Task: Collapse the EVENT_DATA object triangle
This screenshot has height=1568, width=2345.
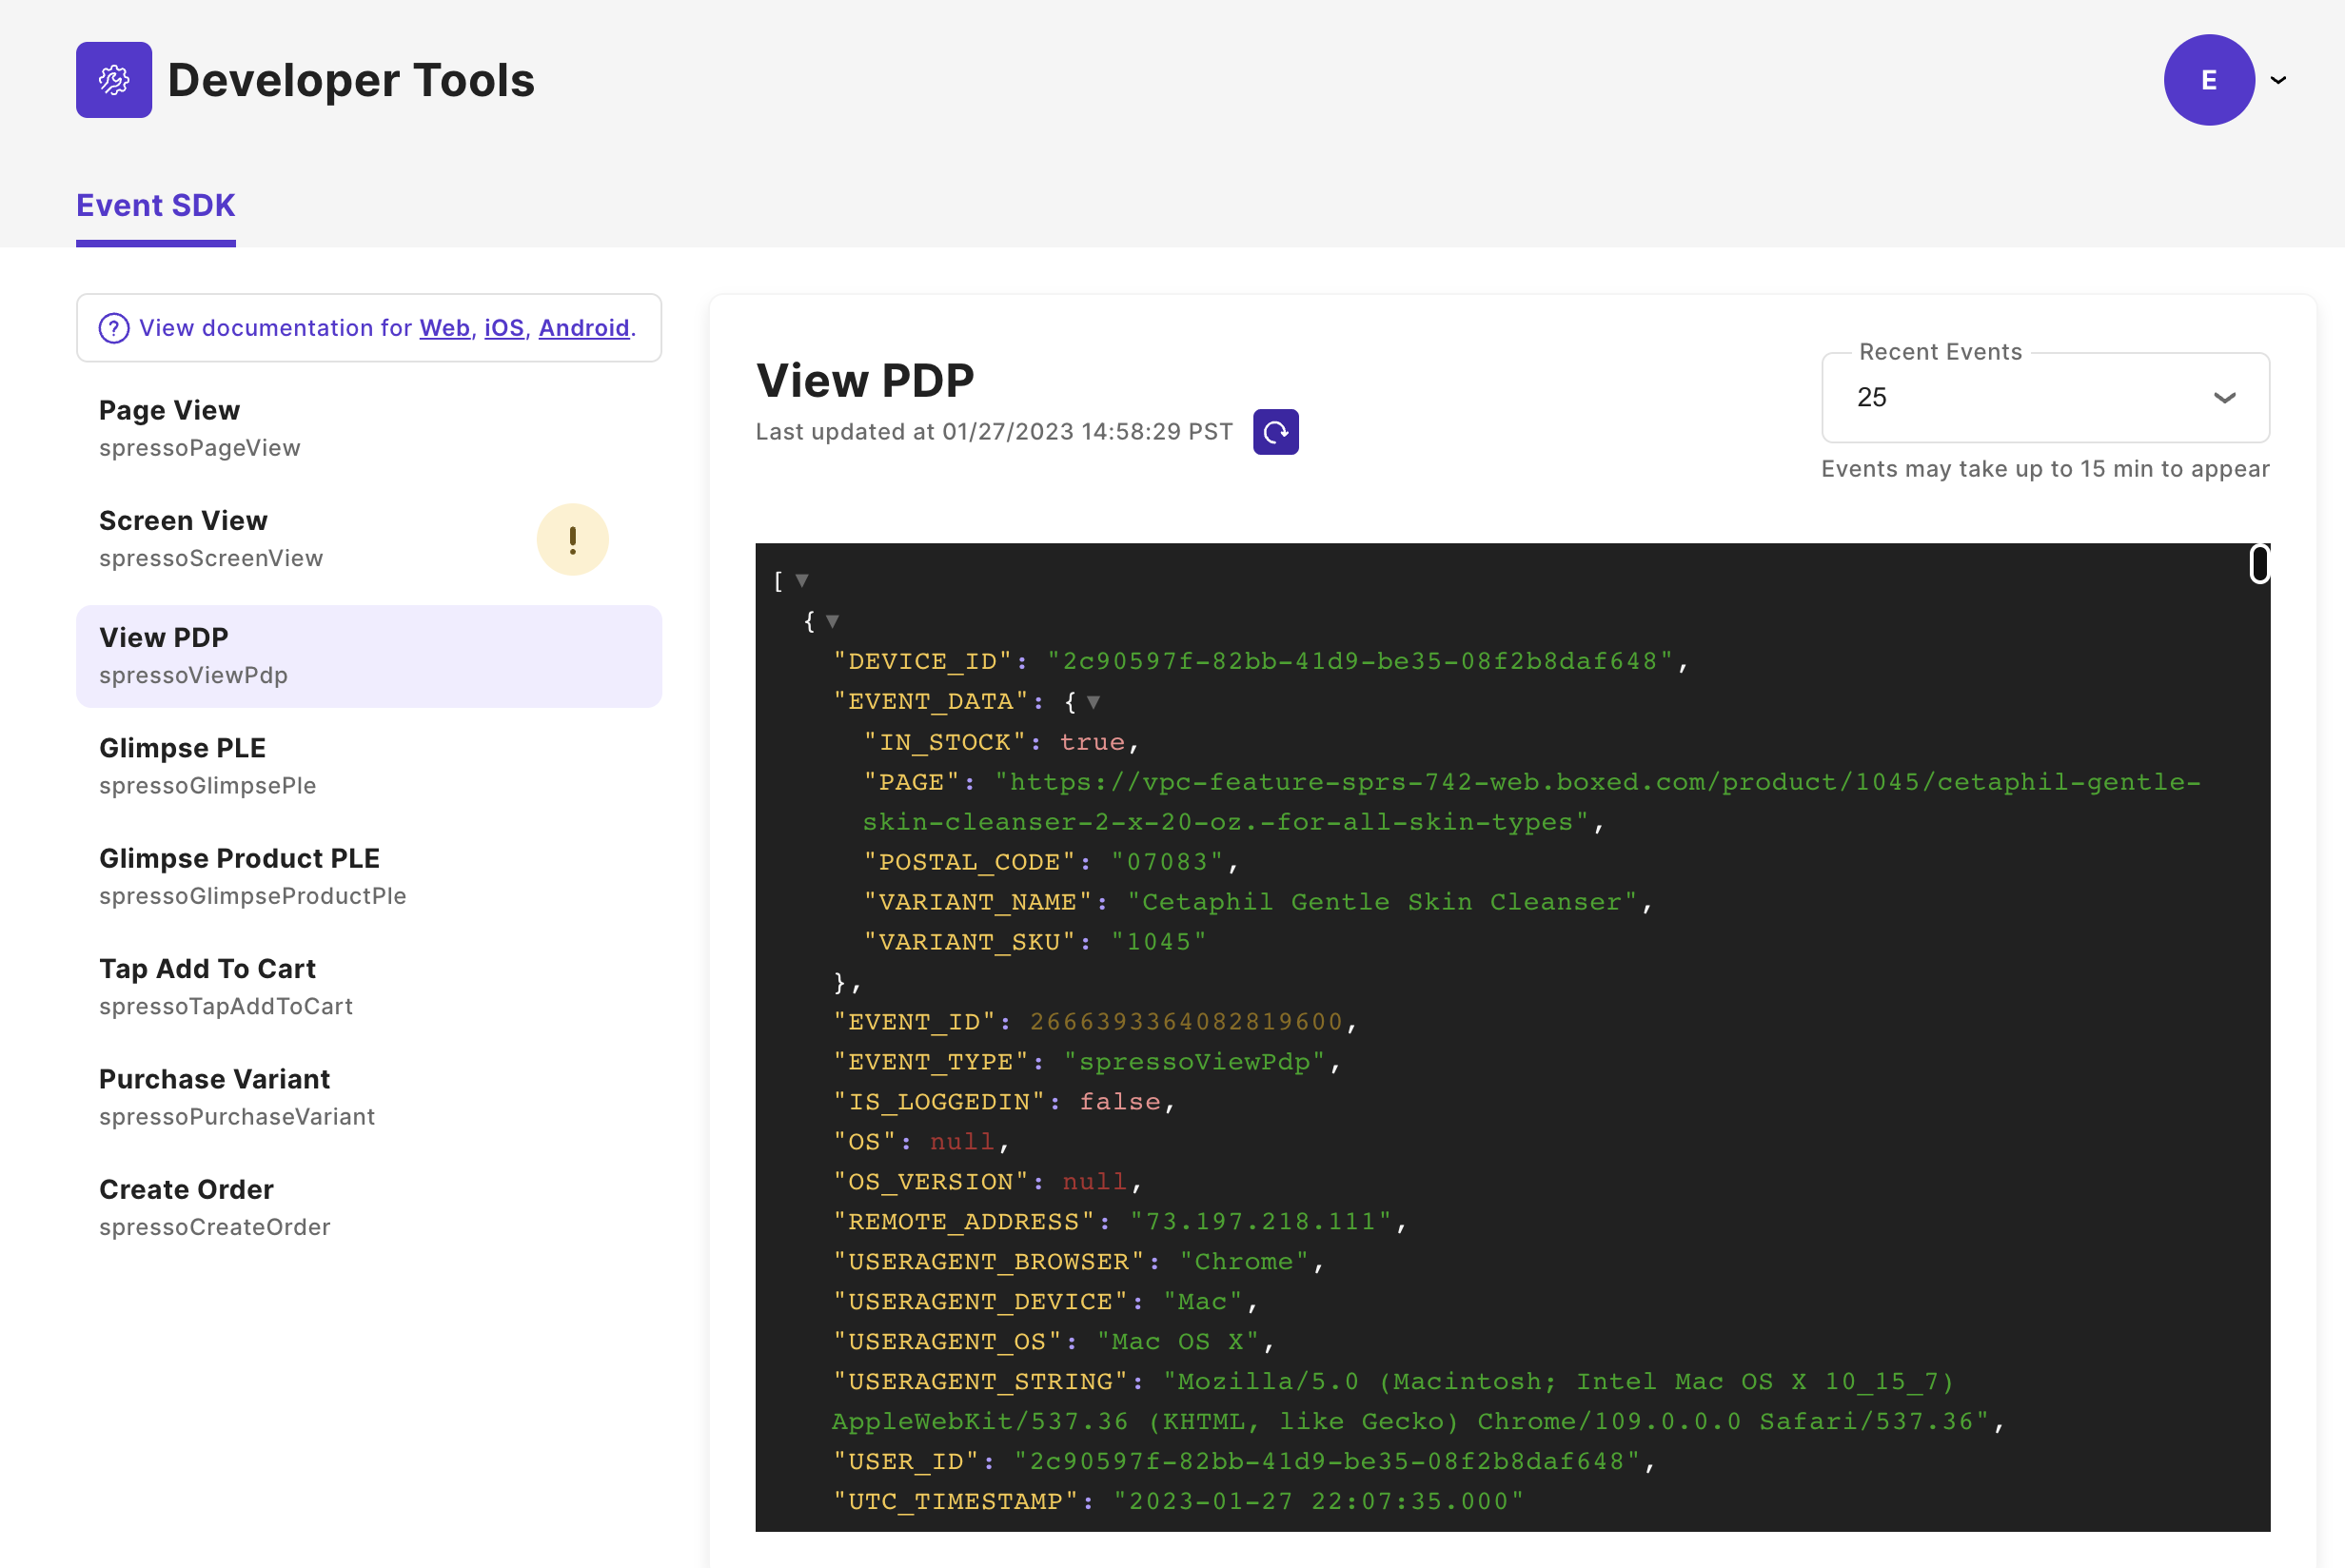Action: click(1093, 702)
